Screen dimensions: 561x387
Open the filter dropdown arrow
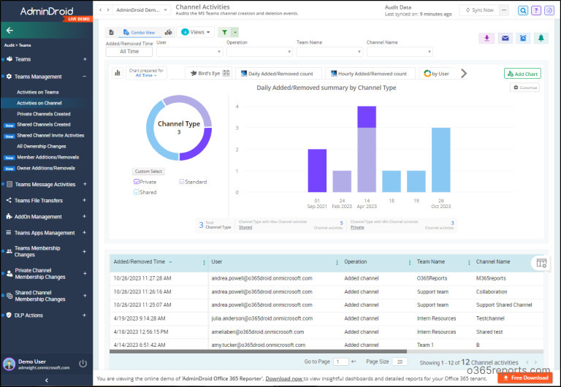235,32
